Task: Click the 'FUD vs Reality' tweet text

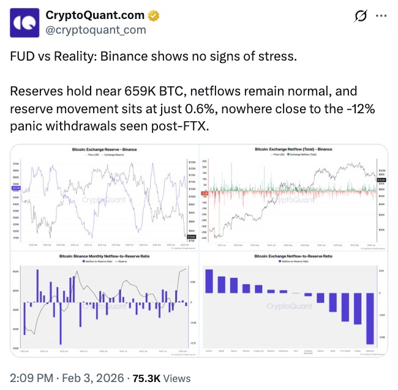Action: point(153,56)
